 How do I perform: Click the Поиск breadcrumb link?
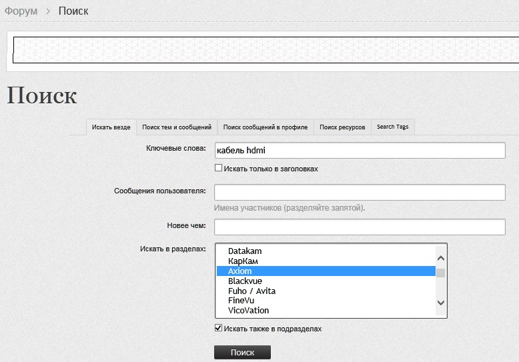coord(73,11)
